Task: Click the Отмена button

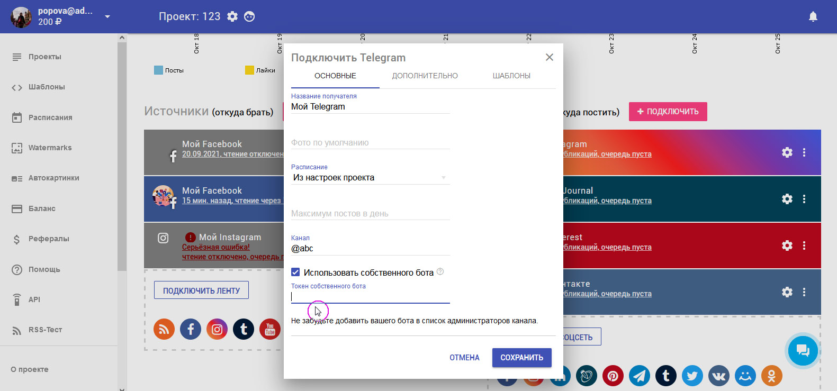Action: 464,358
